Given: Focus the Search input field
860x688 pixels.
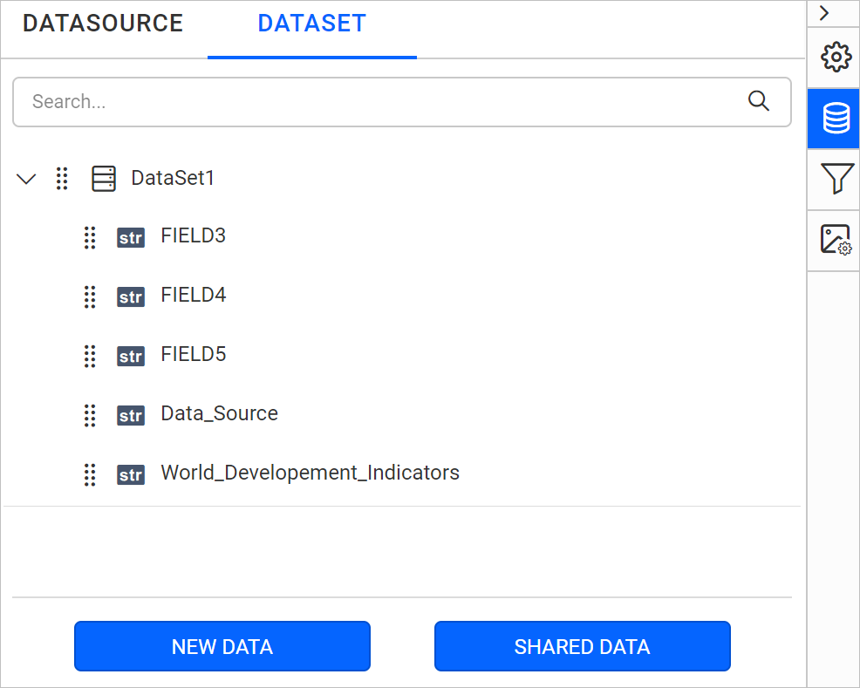Looking at the screenshot, I should point(402,102).
